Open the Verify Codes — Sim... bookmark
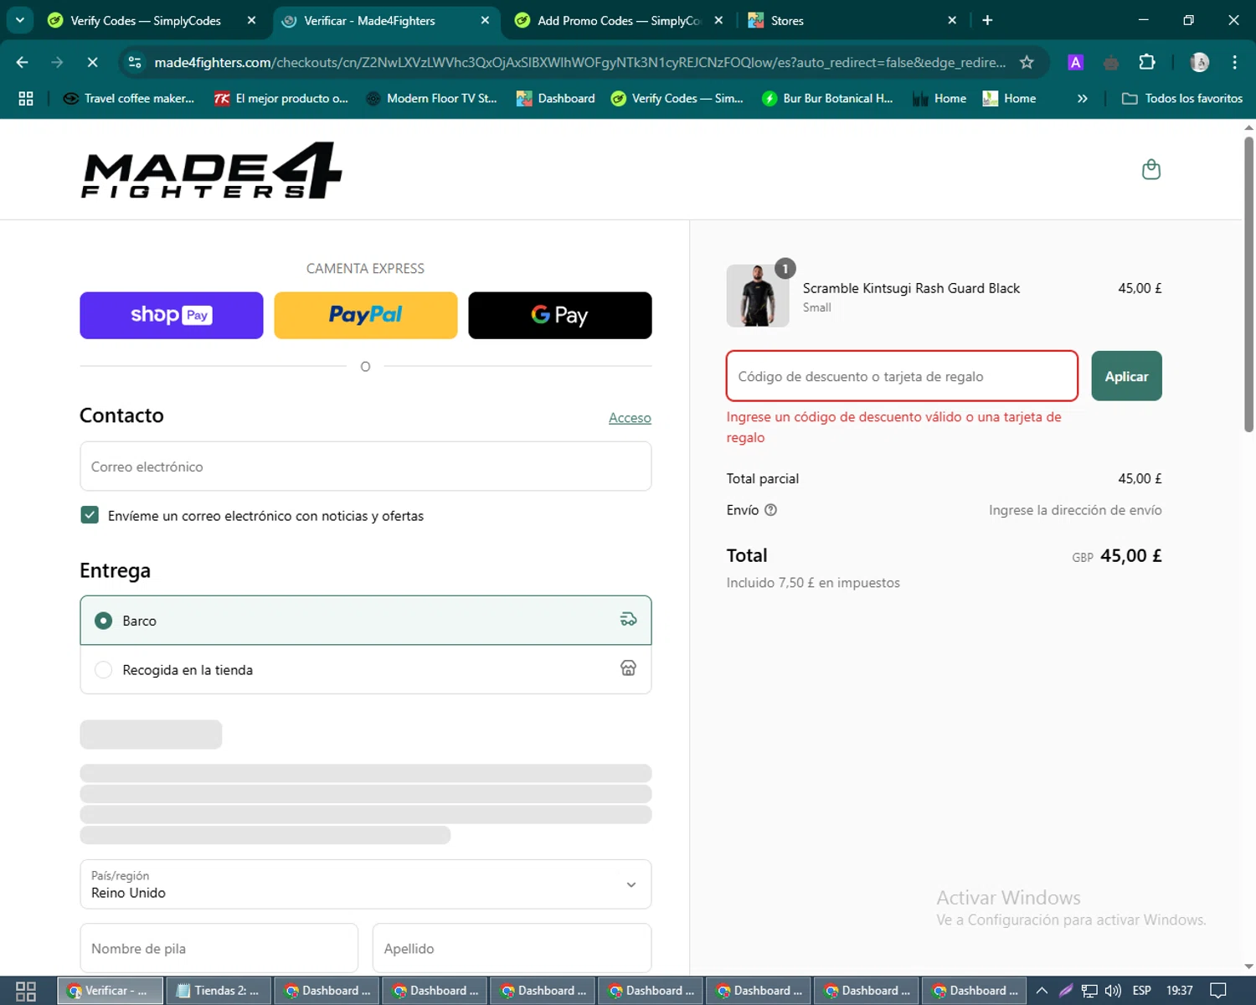Screen dimensions: 1256x1005 click(x=677, y=99)
